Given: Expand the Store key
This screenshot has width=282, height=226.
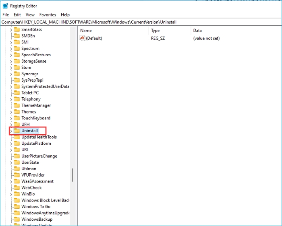Looking at the screenshot, I should (11, 68).
